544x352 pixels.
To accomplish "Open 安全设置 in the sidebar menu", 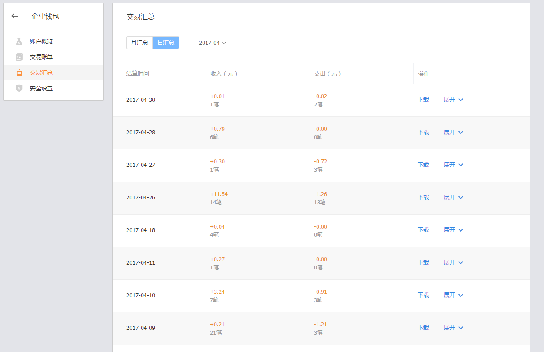I will [41, 88].
